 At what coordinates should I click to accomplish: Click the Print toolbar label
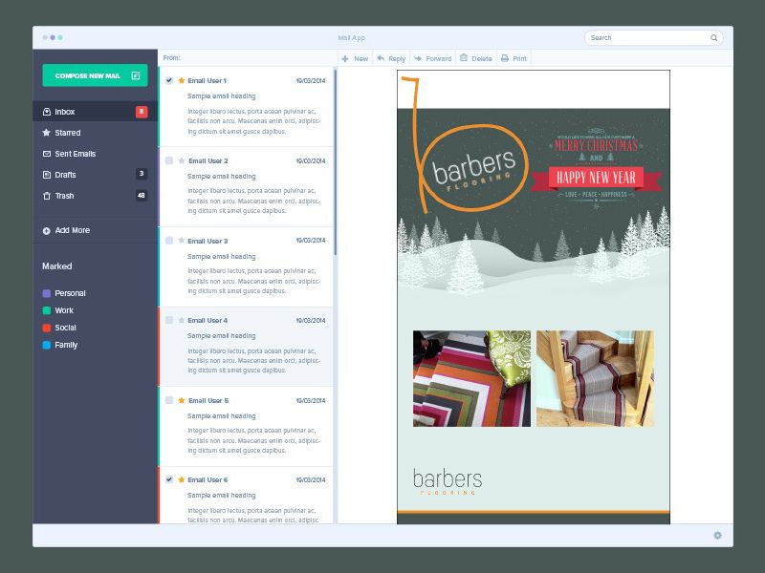pyautogui.click(x=519, y=58)
